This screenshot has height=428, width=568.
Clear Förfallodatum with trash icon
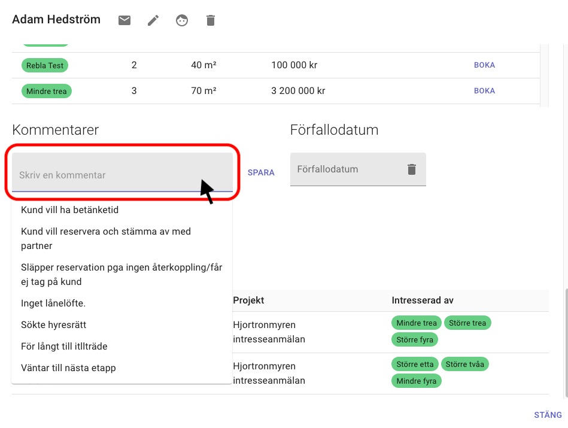coord(411,169)
